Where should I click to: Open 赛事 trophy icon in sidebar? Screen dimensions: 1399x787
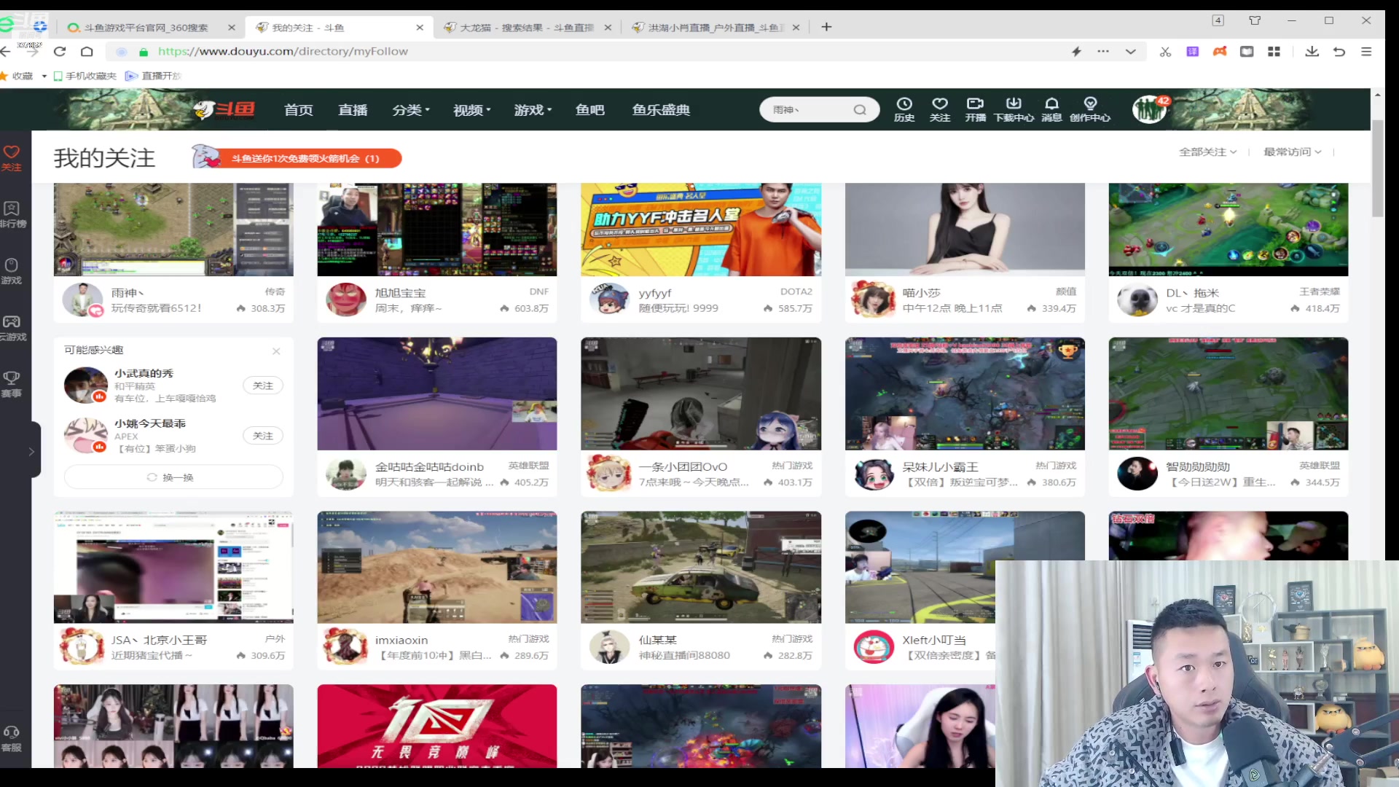pos(12,384)
